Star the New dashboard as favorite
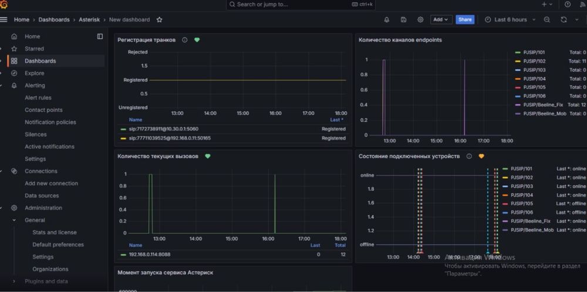Image resolution: width=587 pixels, height=292 pixels. pyautogui.click(x=160, y=20)
